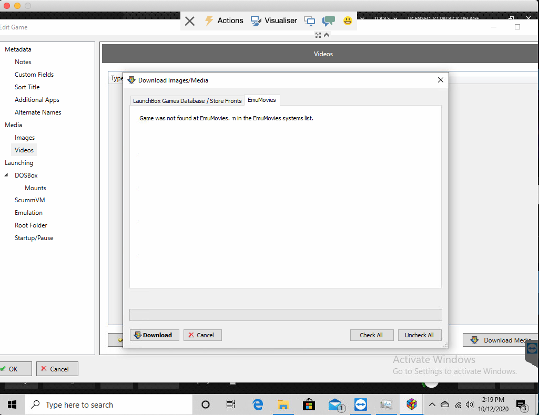Click the Videos header bar
Viewport: 539px width, 415px height.
320,54
